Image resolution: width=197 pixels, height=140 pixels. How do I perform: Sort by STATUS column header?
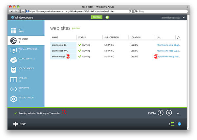pyautogui.click(x=82, y=37)
